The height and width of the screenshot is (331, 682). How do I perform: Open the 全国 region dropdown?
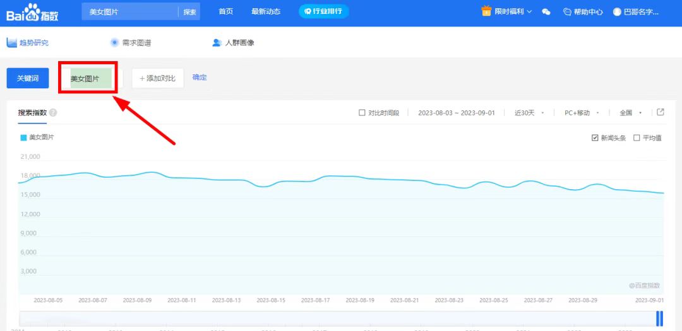[x=631, y=112]
